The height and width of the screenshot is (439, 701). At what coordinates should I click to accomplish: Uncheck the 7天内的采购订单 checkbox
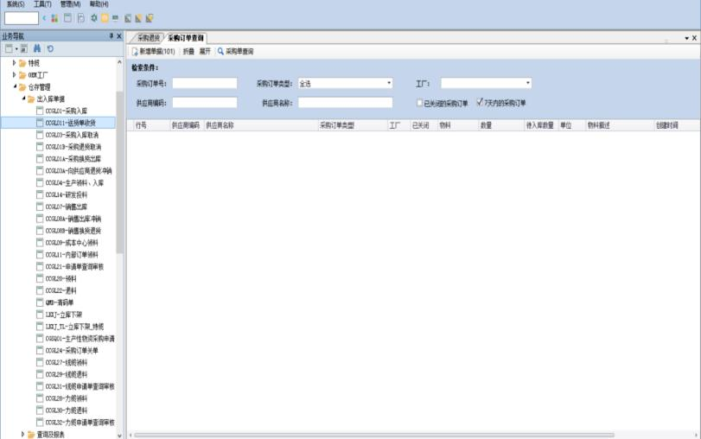[479, 102]
